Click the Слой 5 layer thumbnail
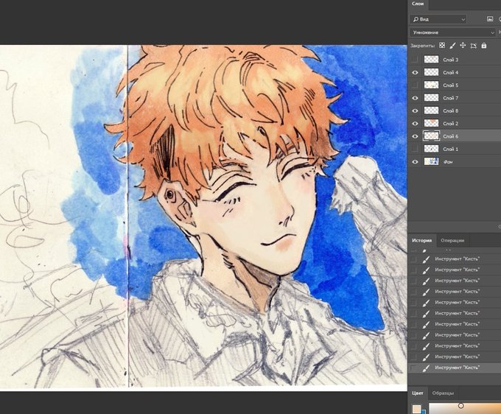This screenshot has width=501, height=414. pos(431,85)
